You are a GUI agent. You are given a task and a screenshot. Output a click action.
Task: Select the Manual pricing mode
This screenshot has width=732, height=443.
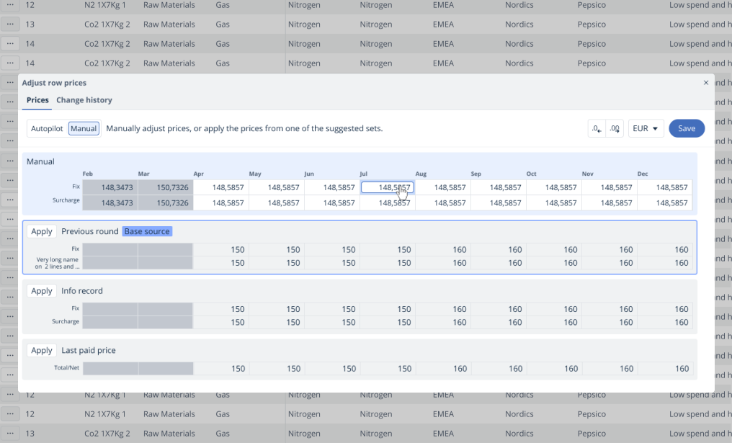pyautogui.click(x=84, y=129)
